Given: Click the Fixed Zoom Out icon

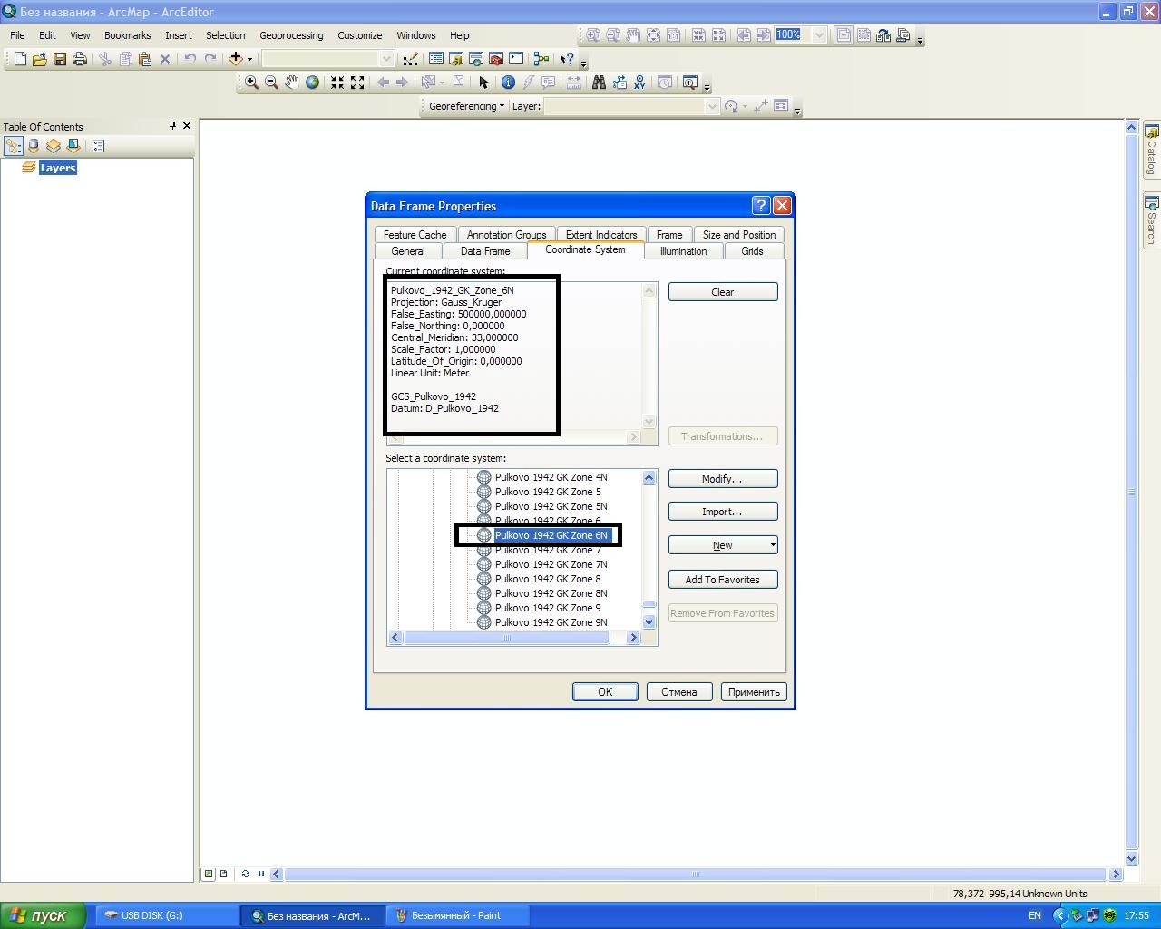Looking at the screenshot, I should pos(357,83).
